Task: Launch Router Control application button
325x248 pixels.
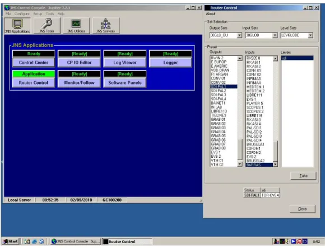Action: tap(34, 83)
